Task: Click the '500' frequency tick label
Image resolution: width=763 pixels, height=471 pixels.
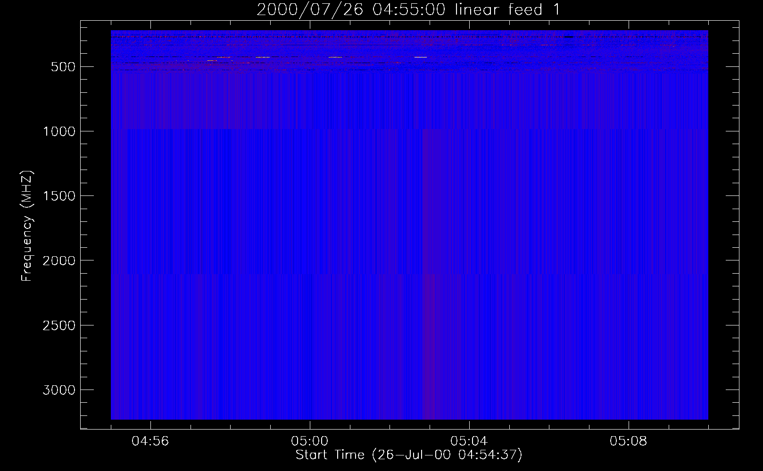Action: (x=63, y=67)
